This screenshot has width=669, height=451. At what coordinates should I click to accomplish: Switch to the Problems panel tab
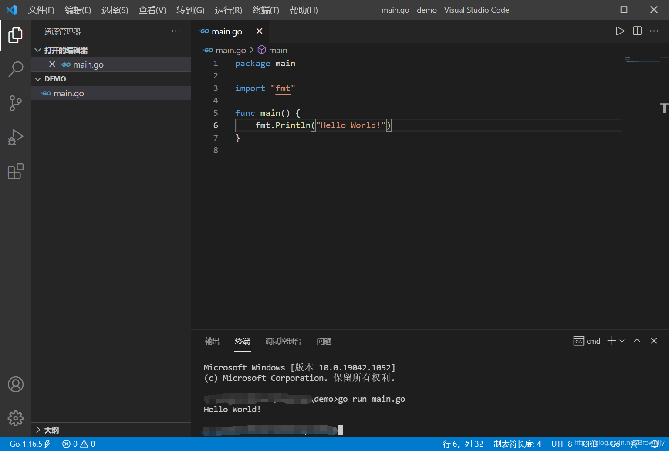click(x=324, y=341)
